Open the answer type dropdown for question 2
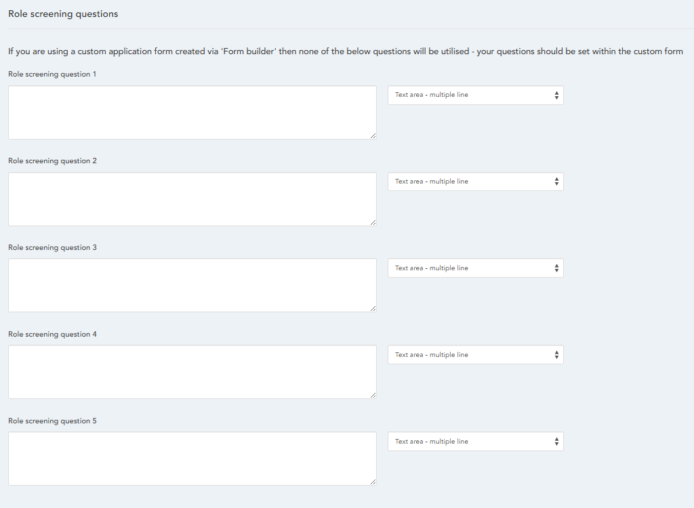This screenshot has width=694, height=508. pos(475,182)
